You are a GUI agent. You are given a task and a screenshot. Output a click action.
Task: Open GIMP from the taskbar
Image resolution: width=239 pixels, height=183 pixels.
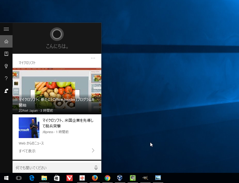145,178
